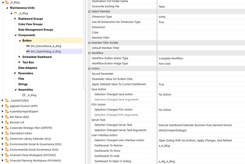Click the Parameter Value For Button Click label
The height and width of the screenshot is (164, 245).
point(112,79)
